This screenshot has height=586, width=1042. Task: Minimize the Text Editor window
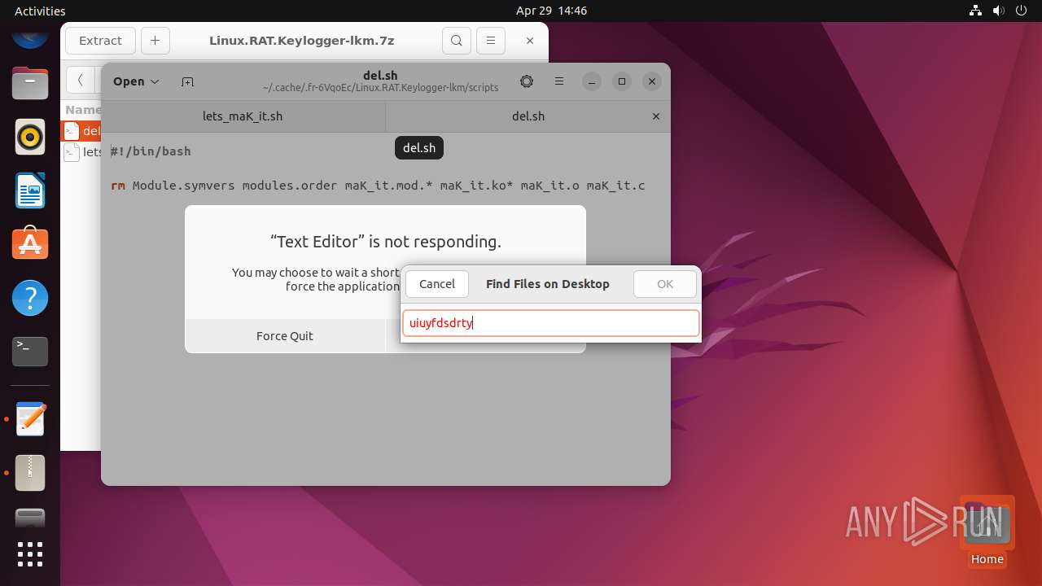(592, 81)
